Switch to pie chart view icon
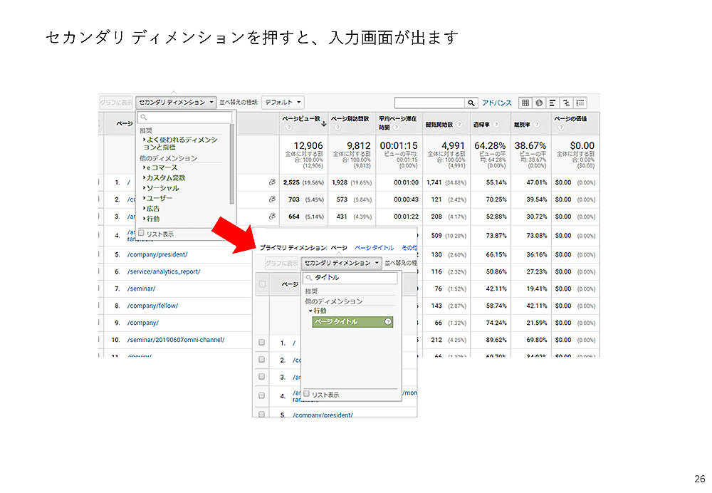 pyautogui.click(x=539, y=103)
